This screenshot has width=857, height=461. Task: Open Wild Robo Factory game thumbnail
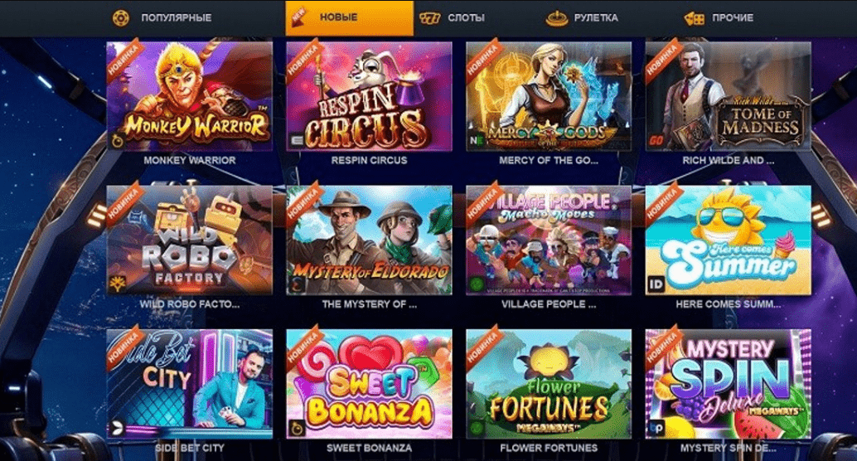(190, 240)
